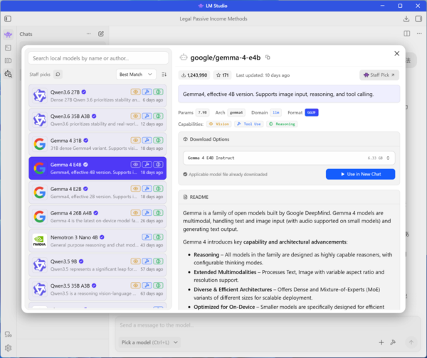The height and width of the screenshot is (358, 427).
Task: Open chat more options ellipsis at top right
Action: click(419, 33)
